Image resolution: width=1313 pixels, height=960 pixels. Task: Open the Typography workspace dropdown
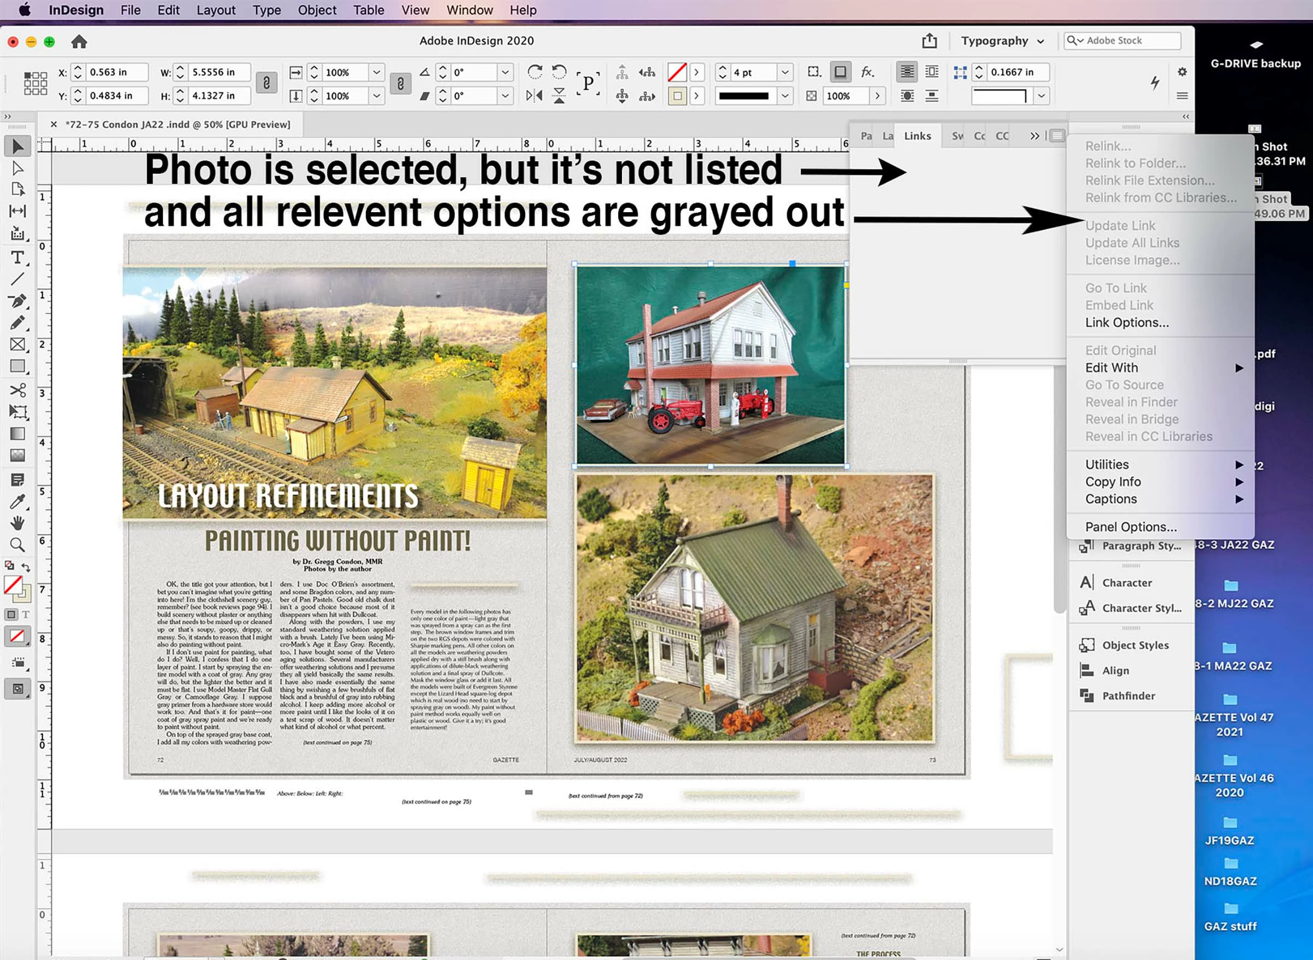(1002, 40)
